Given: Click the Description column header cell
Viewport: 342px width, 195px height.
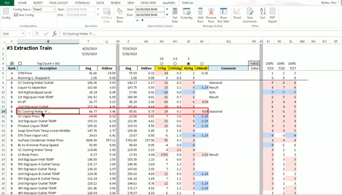Looking at the screenshot, I should [48, 68].
